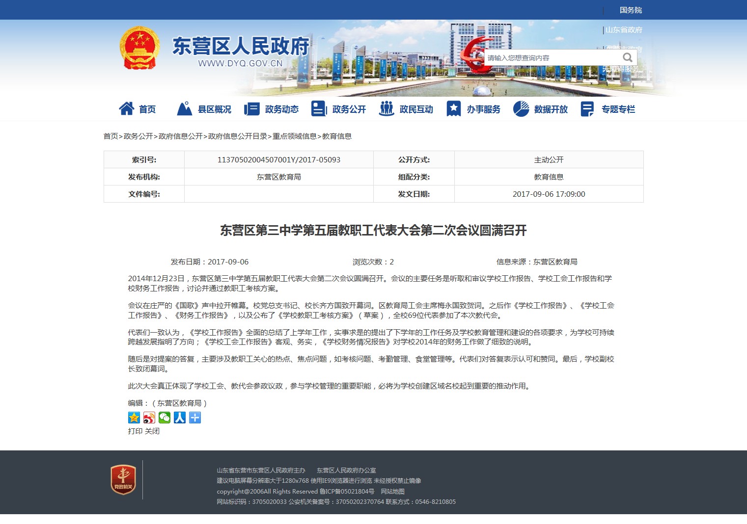This screenshot has height=524, width=747.
Task: Visit the 山东省政府 link
Action: (624, 30)
